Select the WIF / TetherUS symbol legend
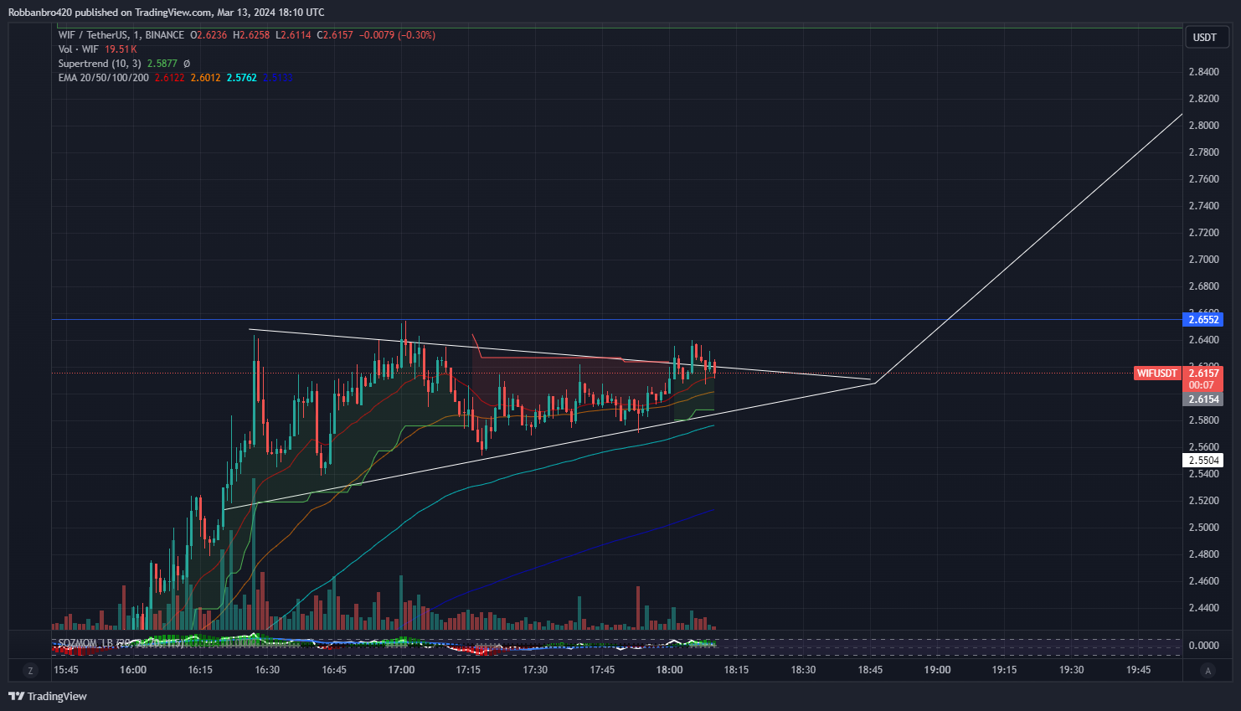 (121, 35)
